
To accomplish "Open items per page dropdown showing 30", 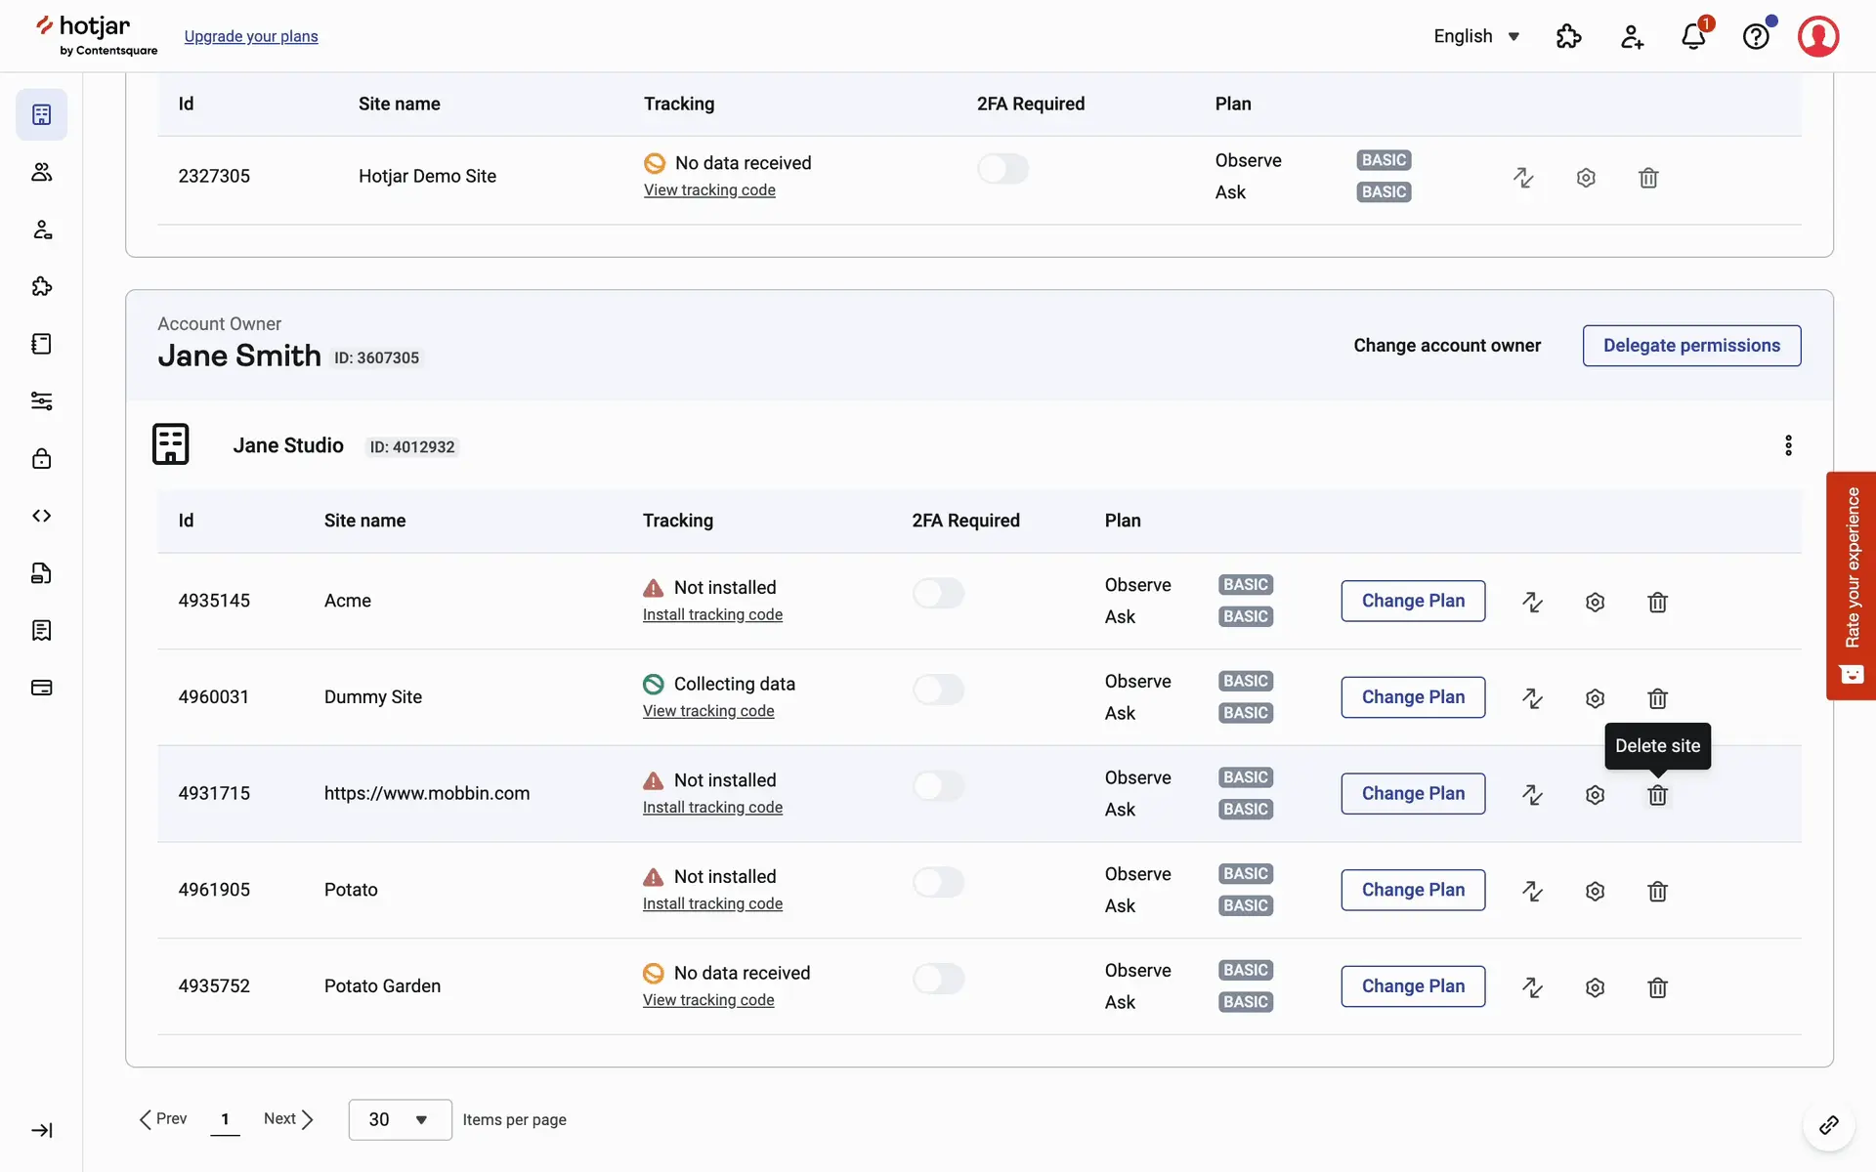I will coord(400,1119).
